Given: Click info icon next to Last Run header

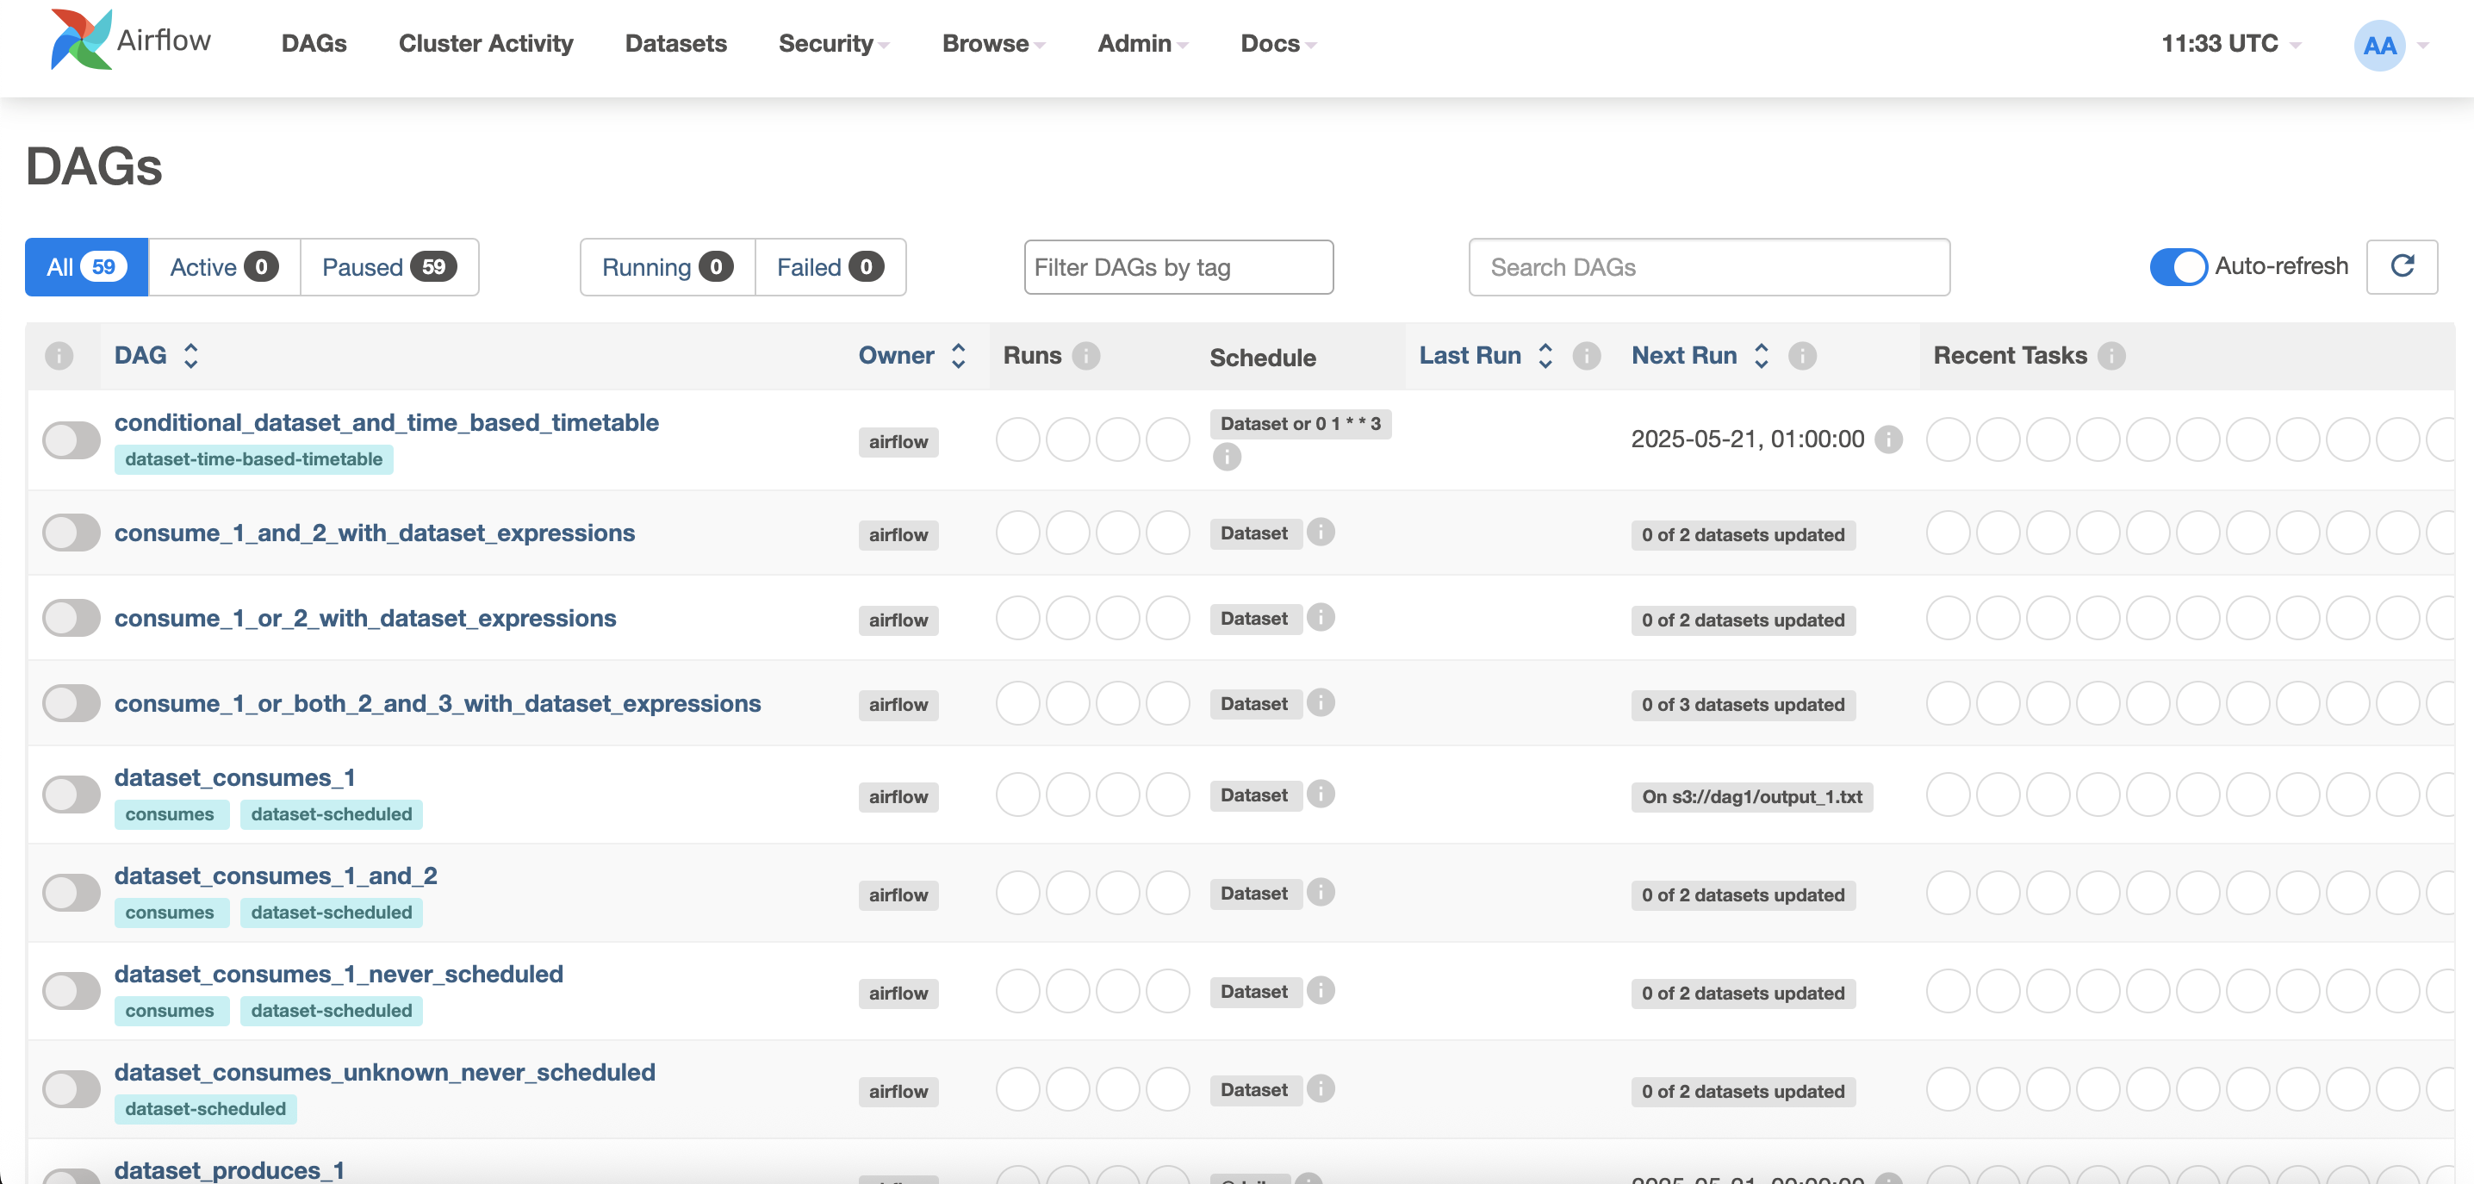Looking at the screenshot, I should coord(1586,356).
